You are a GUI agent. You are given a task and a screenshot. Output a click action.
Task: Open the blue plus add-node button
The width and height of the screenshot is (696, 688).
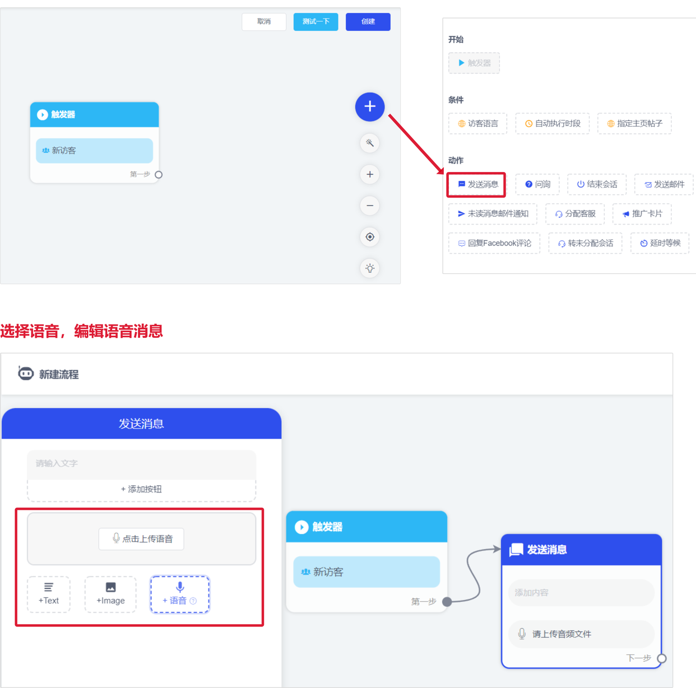click(370, 106)
